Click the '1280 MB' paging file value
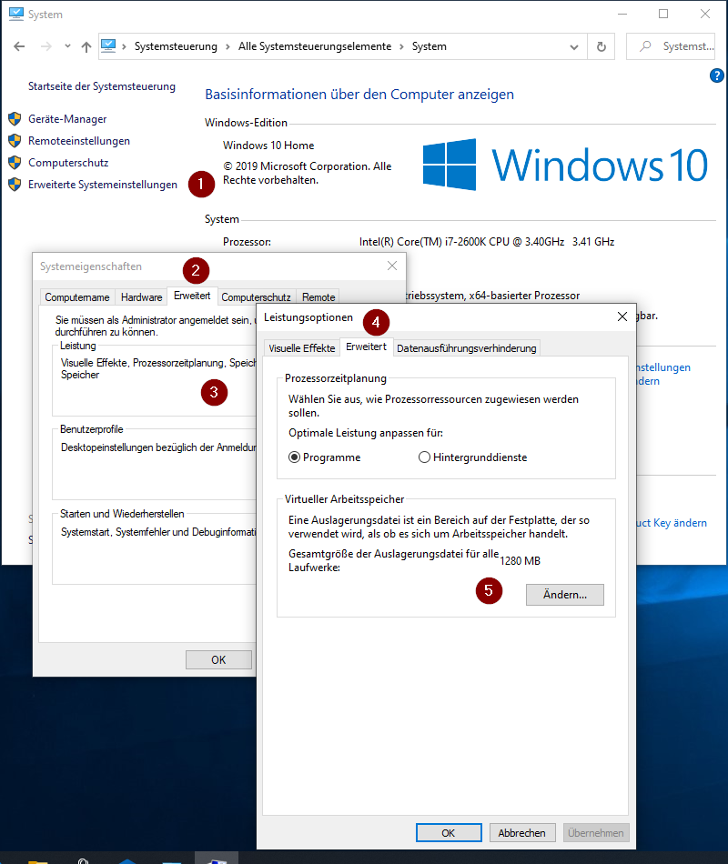 pos(521,561)
